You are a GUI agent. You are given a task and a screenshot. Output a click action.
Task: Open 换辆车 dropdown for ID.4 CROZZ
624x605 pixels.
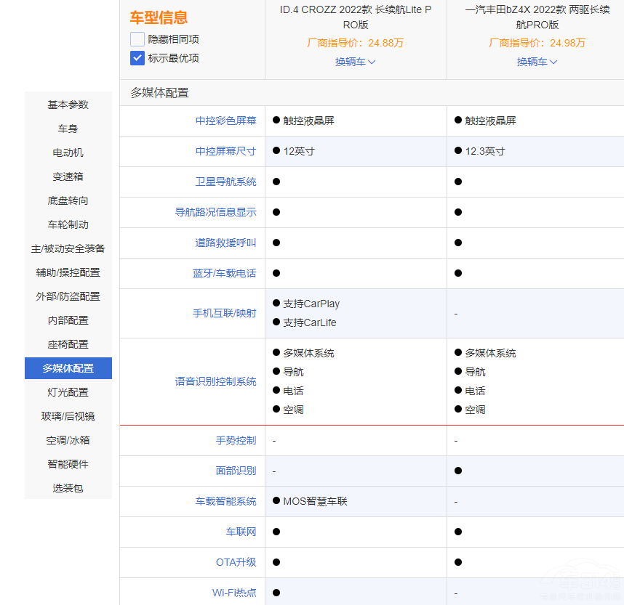[355, 62]
